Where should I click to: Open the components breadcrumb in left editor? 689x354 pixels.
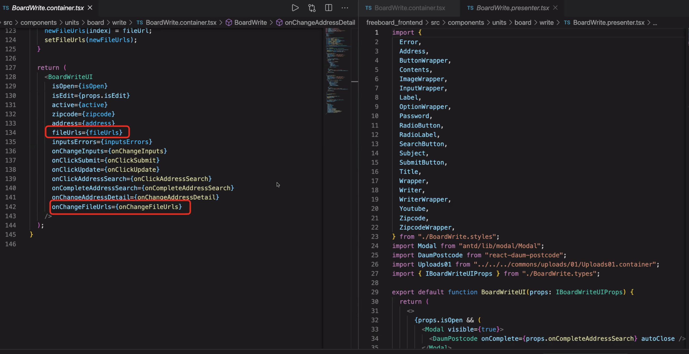(x=38, y=23)
